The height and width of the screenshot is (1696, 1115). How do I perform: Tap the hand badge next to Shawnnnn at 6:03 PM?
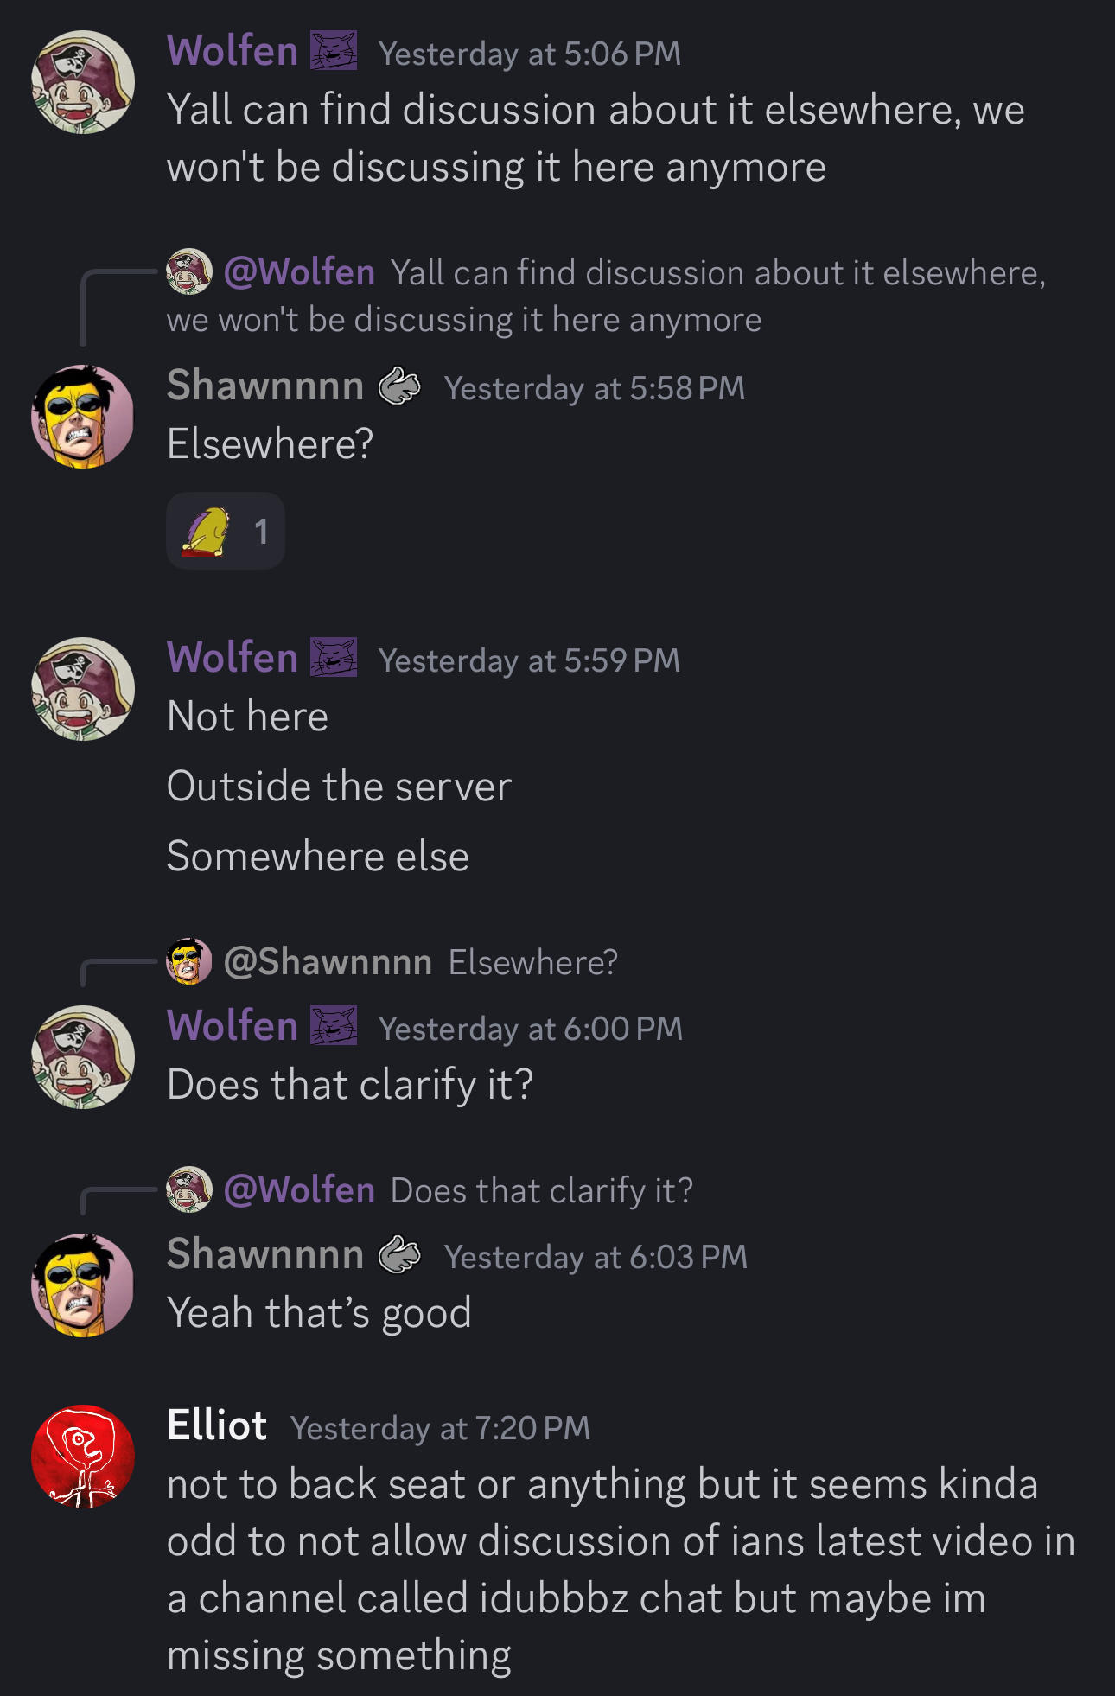[x=399, y=1255]
